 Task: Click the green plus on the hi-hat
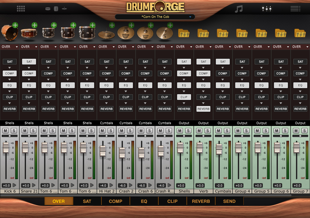(x=112, y=25)
